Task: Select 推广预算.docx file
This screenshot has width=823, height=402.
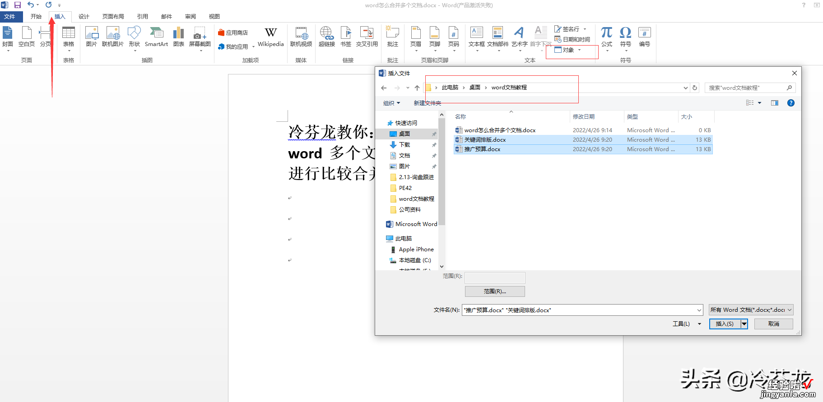Action: point(583,149)
